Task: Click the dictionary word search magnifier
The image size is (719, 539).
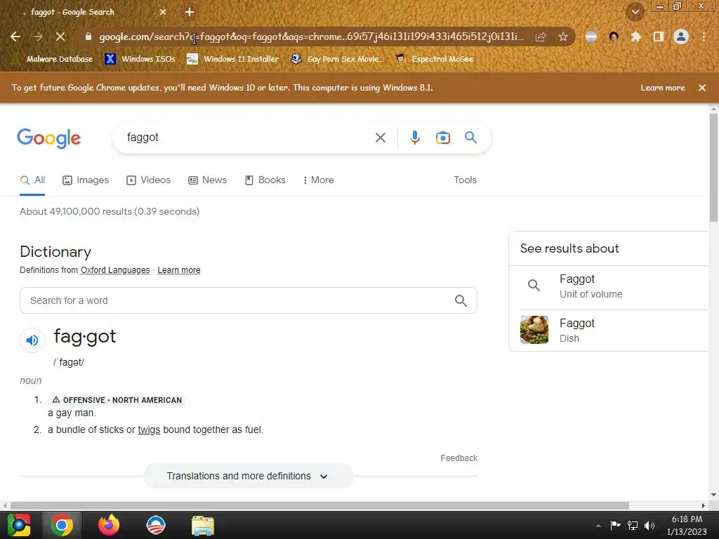Action: pos(461,300)
